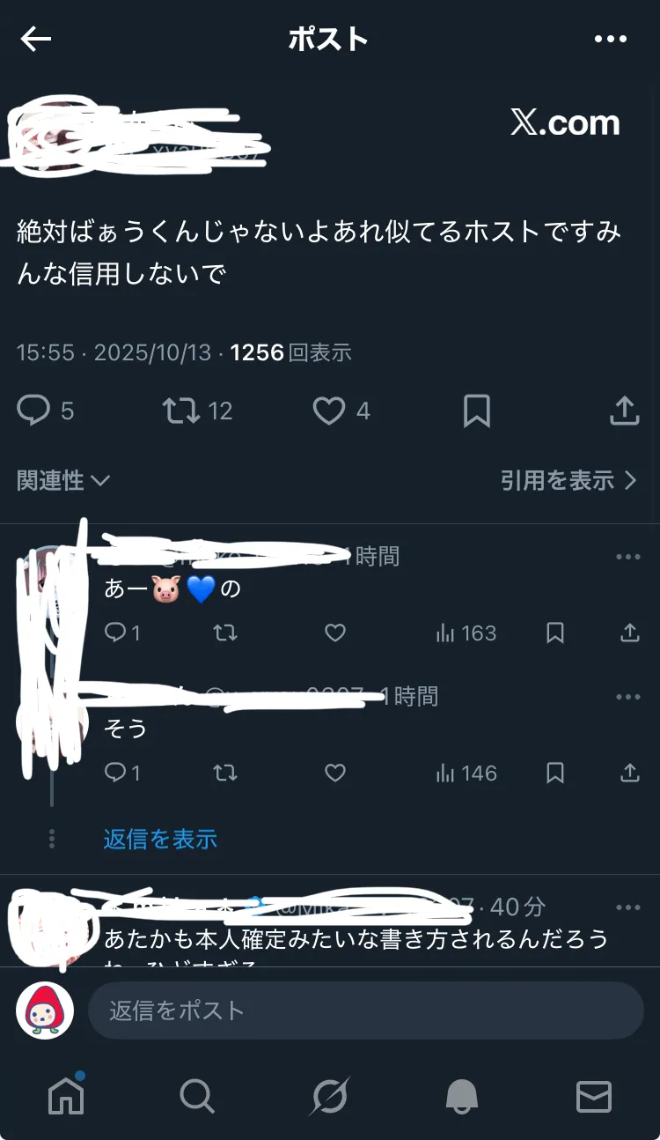Open the three-dot menu in the post header
The width and height of the screenshot is (660, 1140).
click(610, 39)
